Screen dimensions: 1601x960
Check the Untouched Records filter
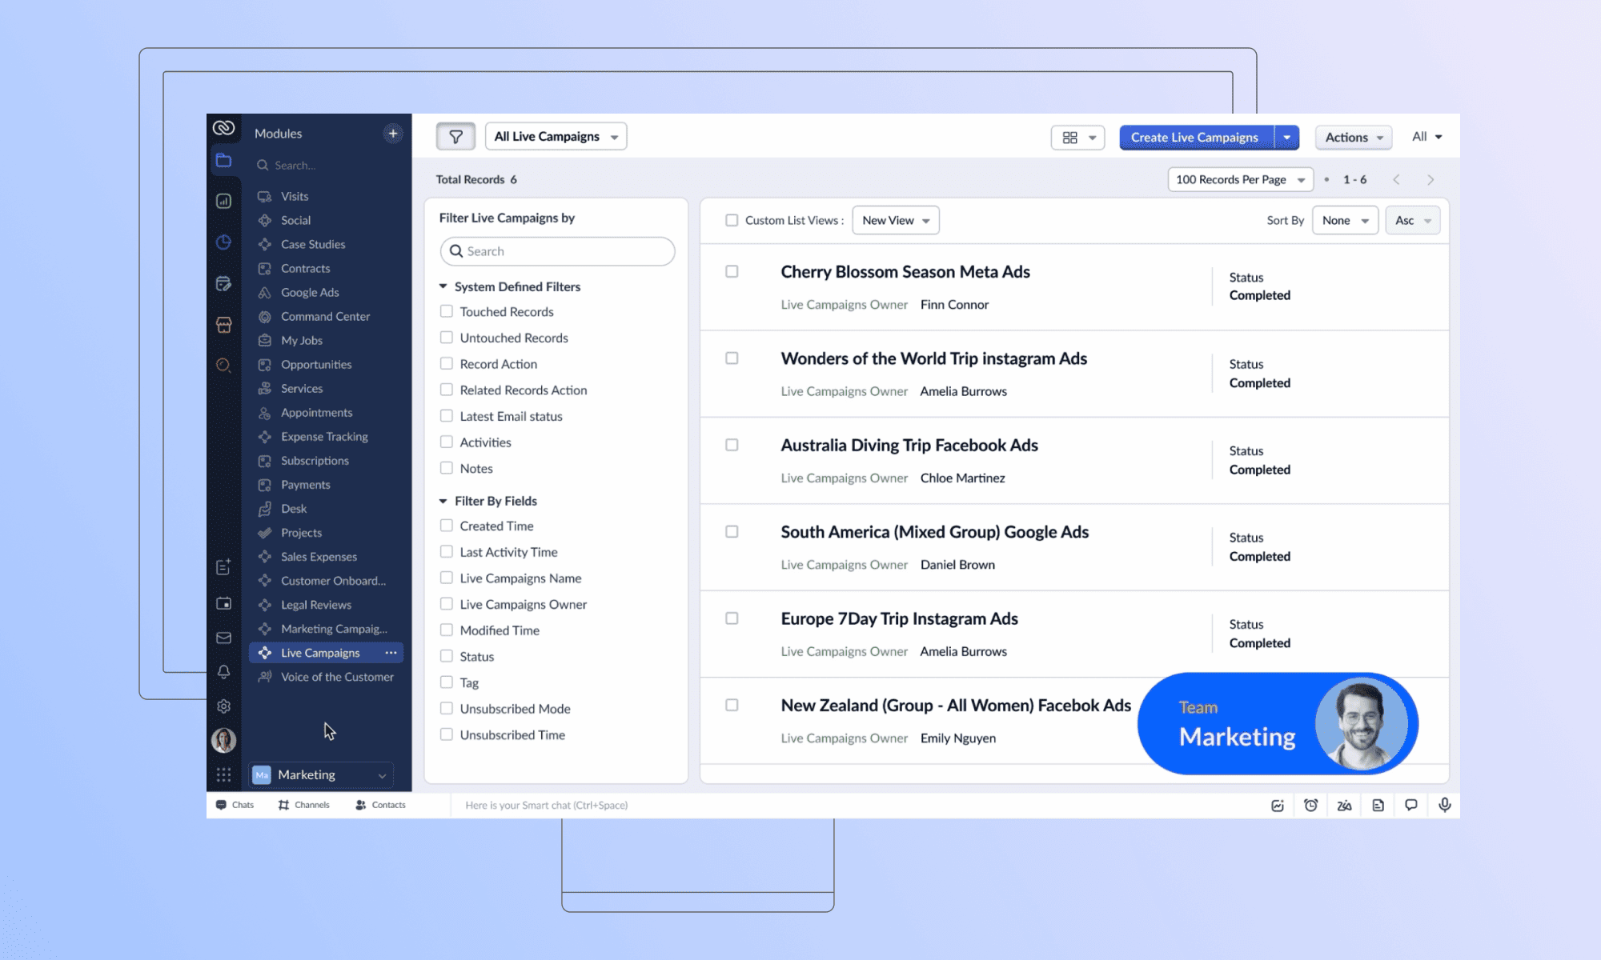[447, 338]
